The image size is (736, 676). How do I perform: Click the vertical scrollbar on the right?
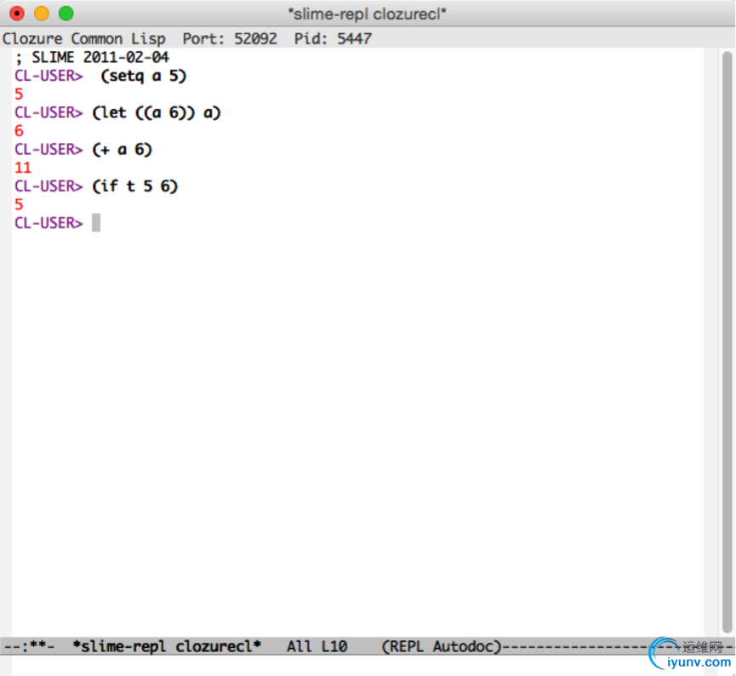727,342
